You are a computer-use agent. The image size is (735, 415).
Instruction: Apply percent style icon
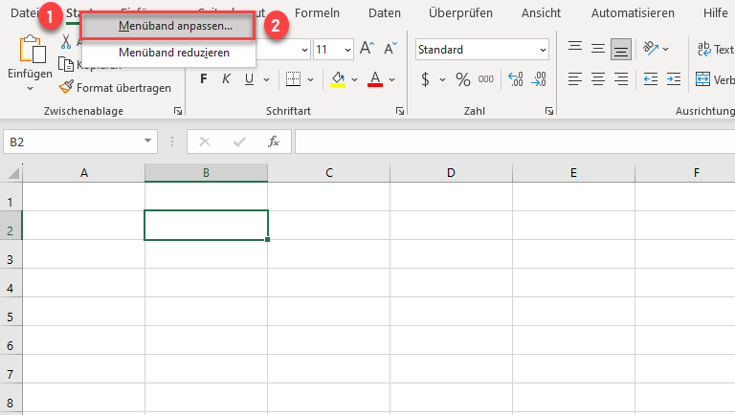[x=463, y=79]
